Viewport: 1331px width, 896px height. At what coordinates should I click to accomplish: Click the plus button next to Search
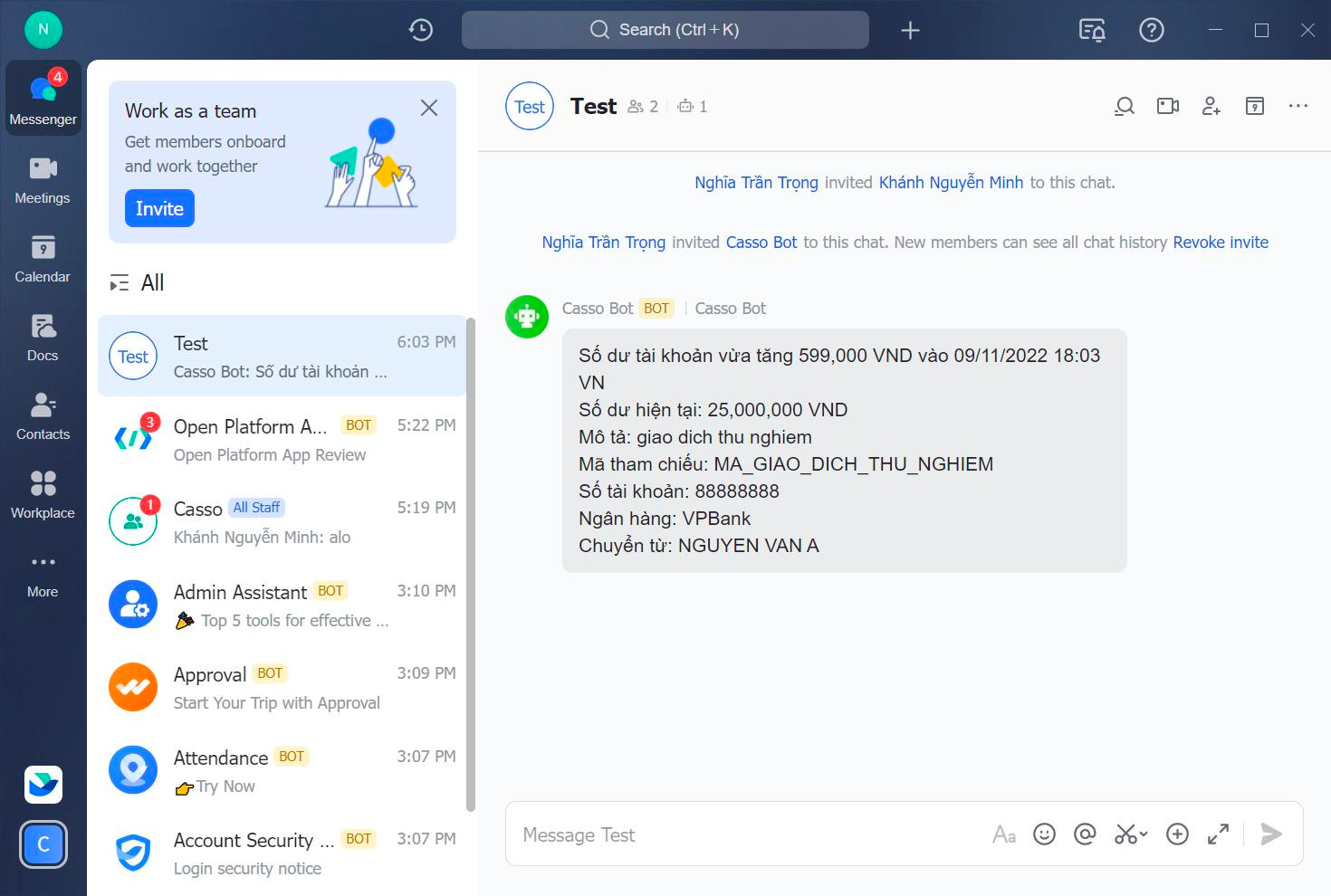pos(910,30)
